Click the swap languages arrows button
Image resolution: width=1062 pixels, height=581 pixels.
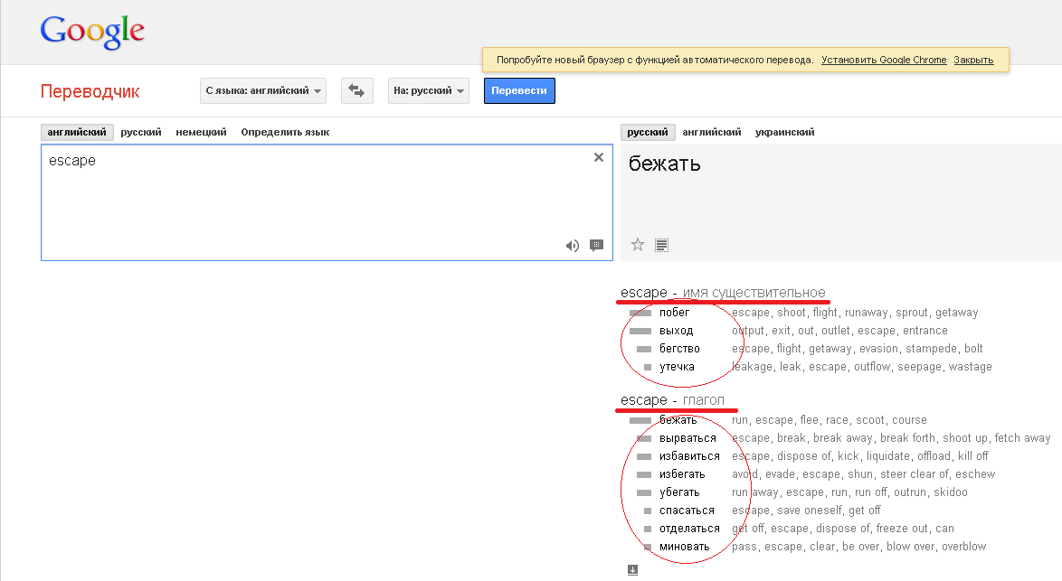[357, 90]
